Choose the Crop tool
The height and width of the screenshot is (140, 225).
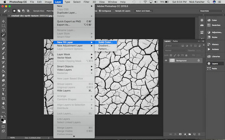pyautogui.click(x=3, y=39)
